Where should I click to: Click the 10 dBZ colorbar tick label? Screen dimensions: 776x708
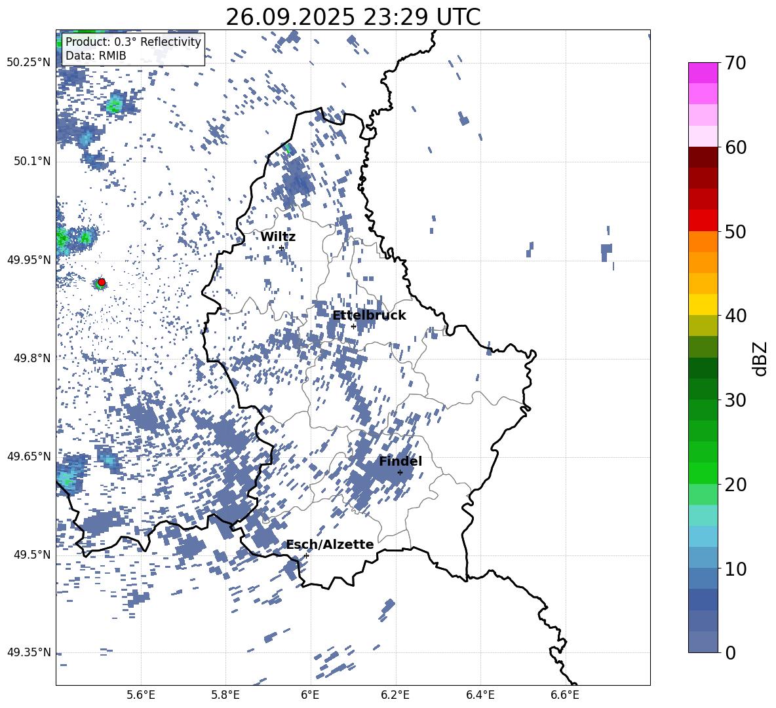point(735,568)
